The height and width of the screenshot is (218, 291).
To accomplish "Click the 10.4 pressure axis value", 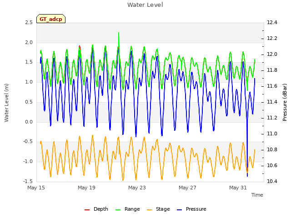I will pyautogui.click(x=272, y=181).
